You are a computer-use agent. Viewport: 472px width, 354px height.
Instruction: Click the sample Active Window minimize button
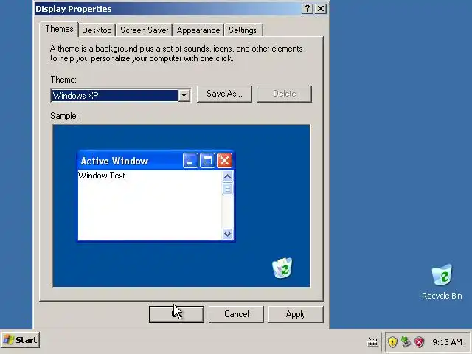click(190, 161)
